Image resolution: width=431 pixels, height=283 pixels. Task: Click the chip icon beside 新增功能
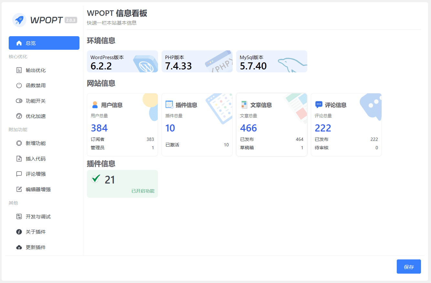(x=19, y=143)
